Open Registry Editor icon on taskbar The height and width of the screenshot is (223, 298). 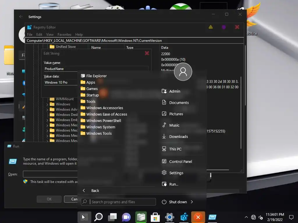(184, 217)
